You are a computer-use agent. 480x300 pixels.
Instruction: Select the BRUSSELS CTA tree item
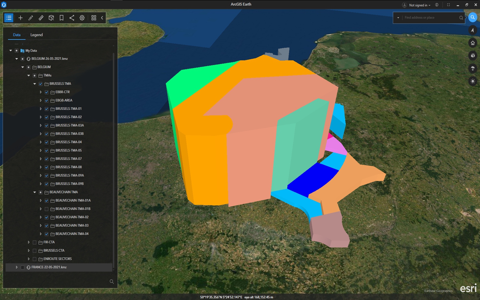point(54,250)
